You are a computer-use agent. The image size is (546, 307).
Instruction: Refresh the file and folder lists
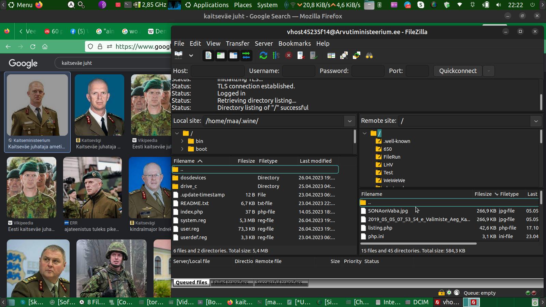[x=263, y=56]
